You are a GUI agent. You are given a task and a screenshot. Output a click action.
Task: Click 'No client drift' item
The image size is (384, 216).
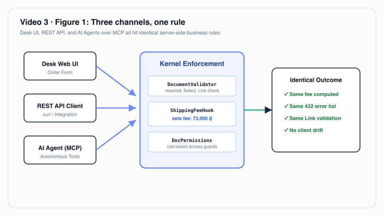point(304,130)
